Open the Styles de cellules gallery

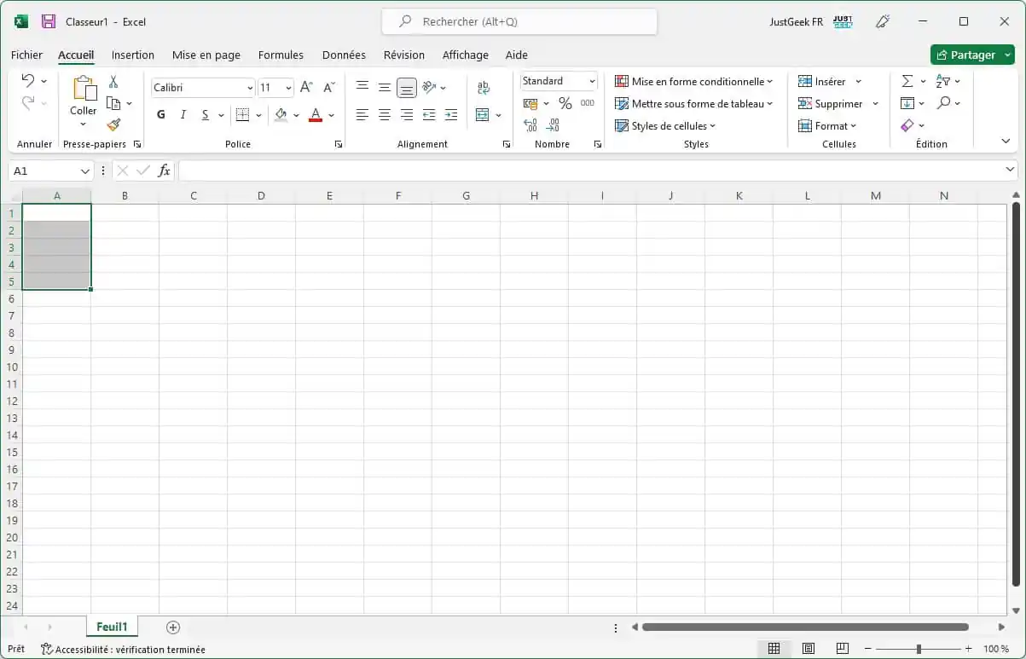click(665, 125)
